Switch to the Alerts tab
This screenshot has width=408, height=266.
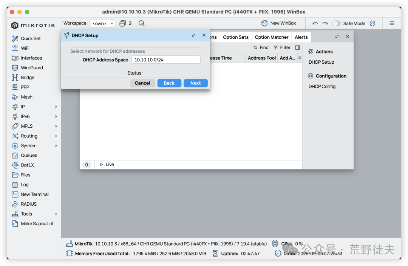[301, 37]
